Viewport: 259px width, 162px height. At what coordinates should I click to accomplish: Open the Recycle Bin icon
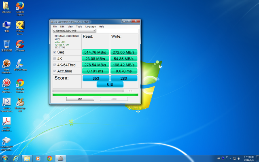tap(6, 46)
